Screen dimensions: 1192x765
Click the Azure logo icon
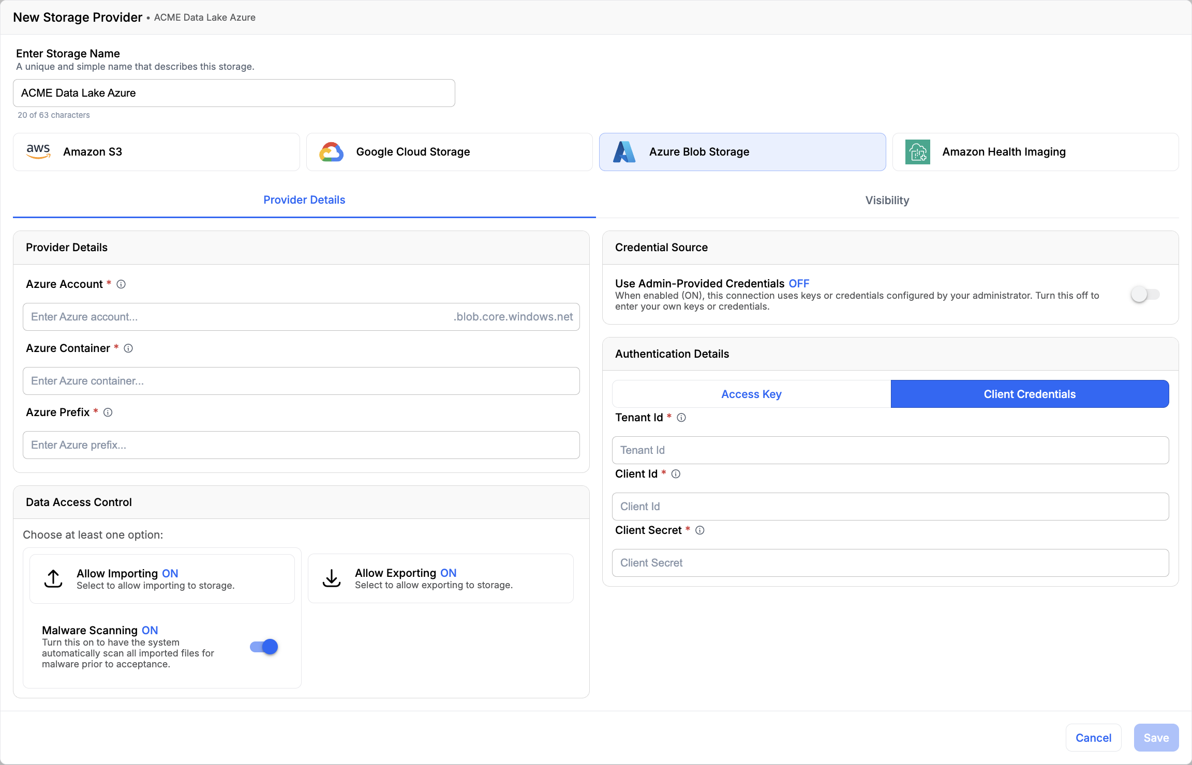tap(624, 152)
